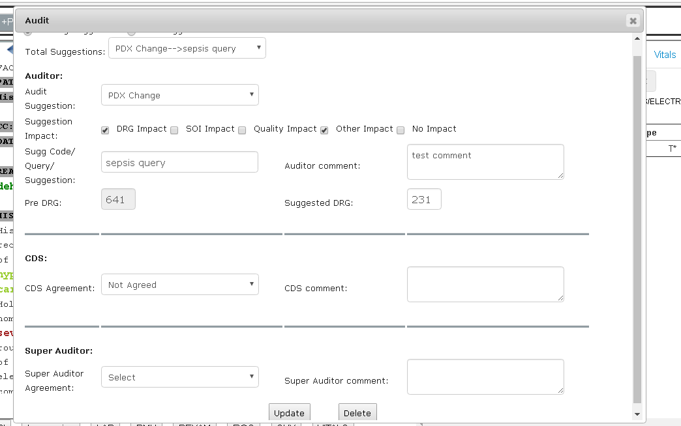This screenshot has height=426, width=681.
Task: Open the CDS Agreement dropdown
Action: pyautogui.click(x=179, y=284)
